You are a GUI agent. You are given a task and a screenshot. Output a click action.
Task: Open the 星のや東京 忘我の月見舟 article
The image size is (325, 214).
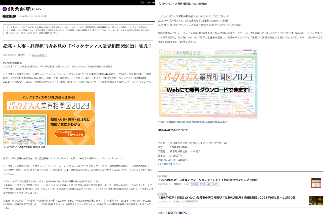[x=227, y=197]
